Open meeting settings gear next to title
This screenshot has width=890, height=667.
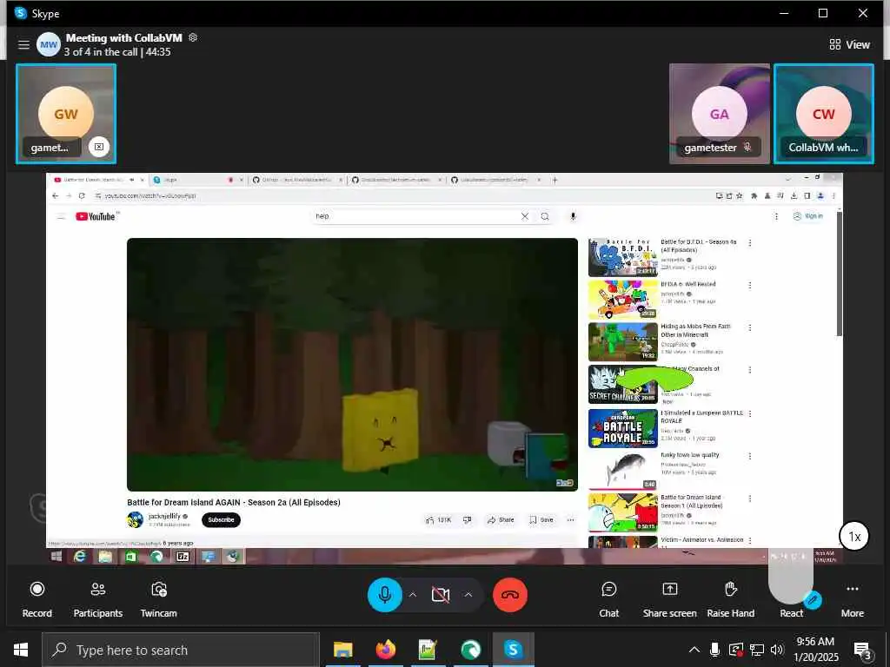coord(193,37)
